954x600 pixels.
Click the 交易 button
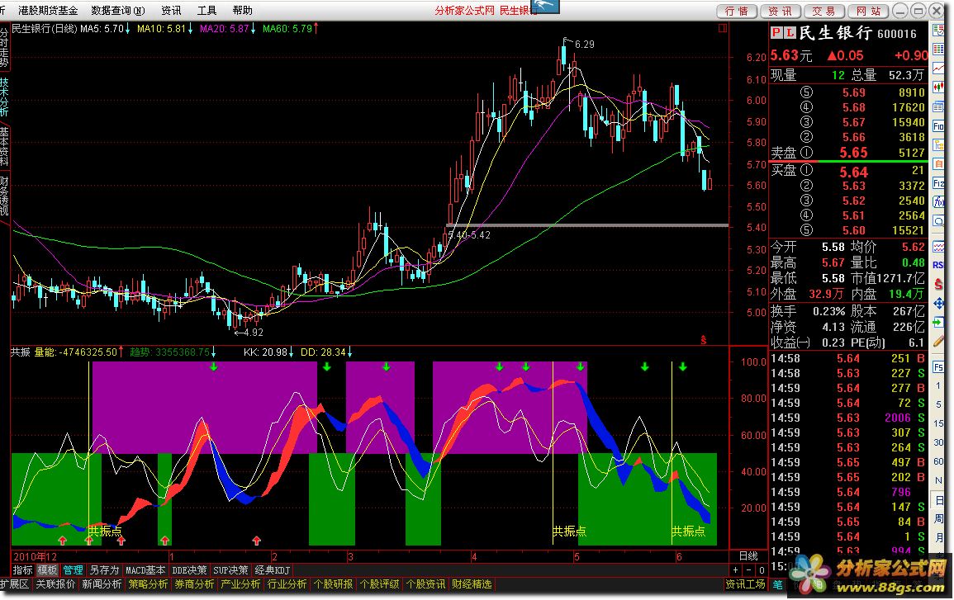[823, 11]
